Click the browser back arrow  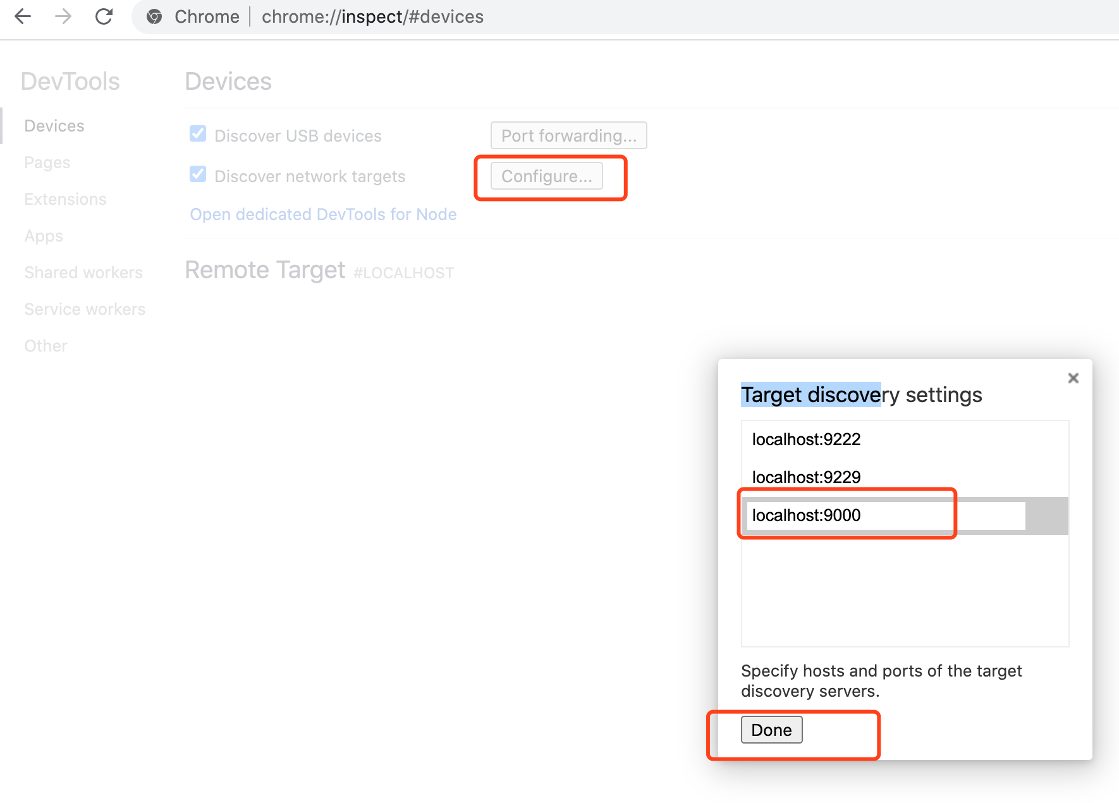click(x=23, y=16)
